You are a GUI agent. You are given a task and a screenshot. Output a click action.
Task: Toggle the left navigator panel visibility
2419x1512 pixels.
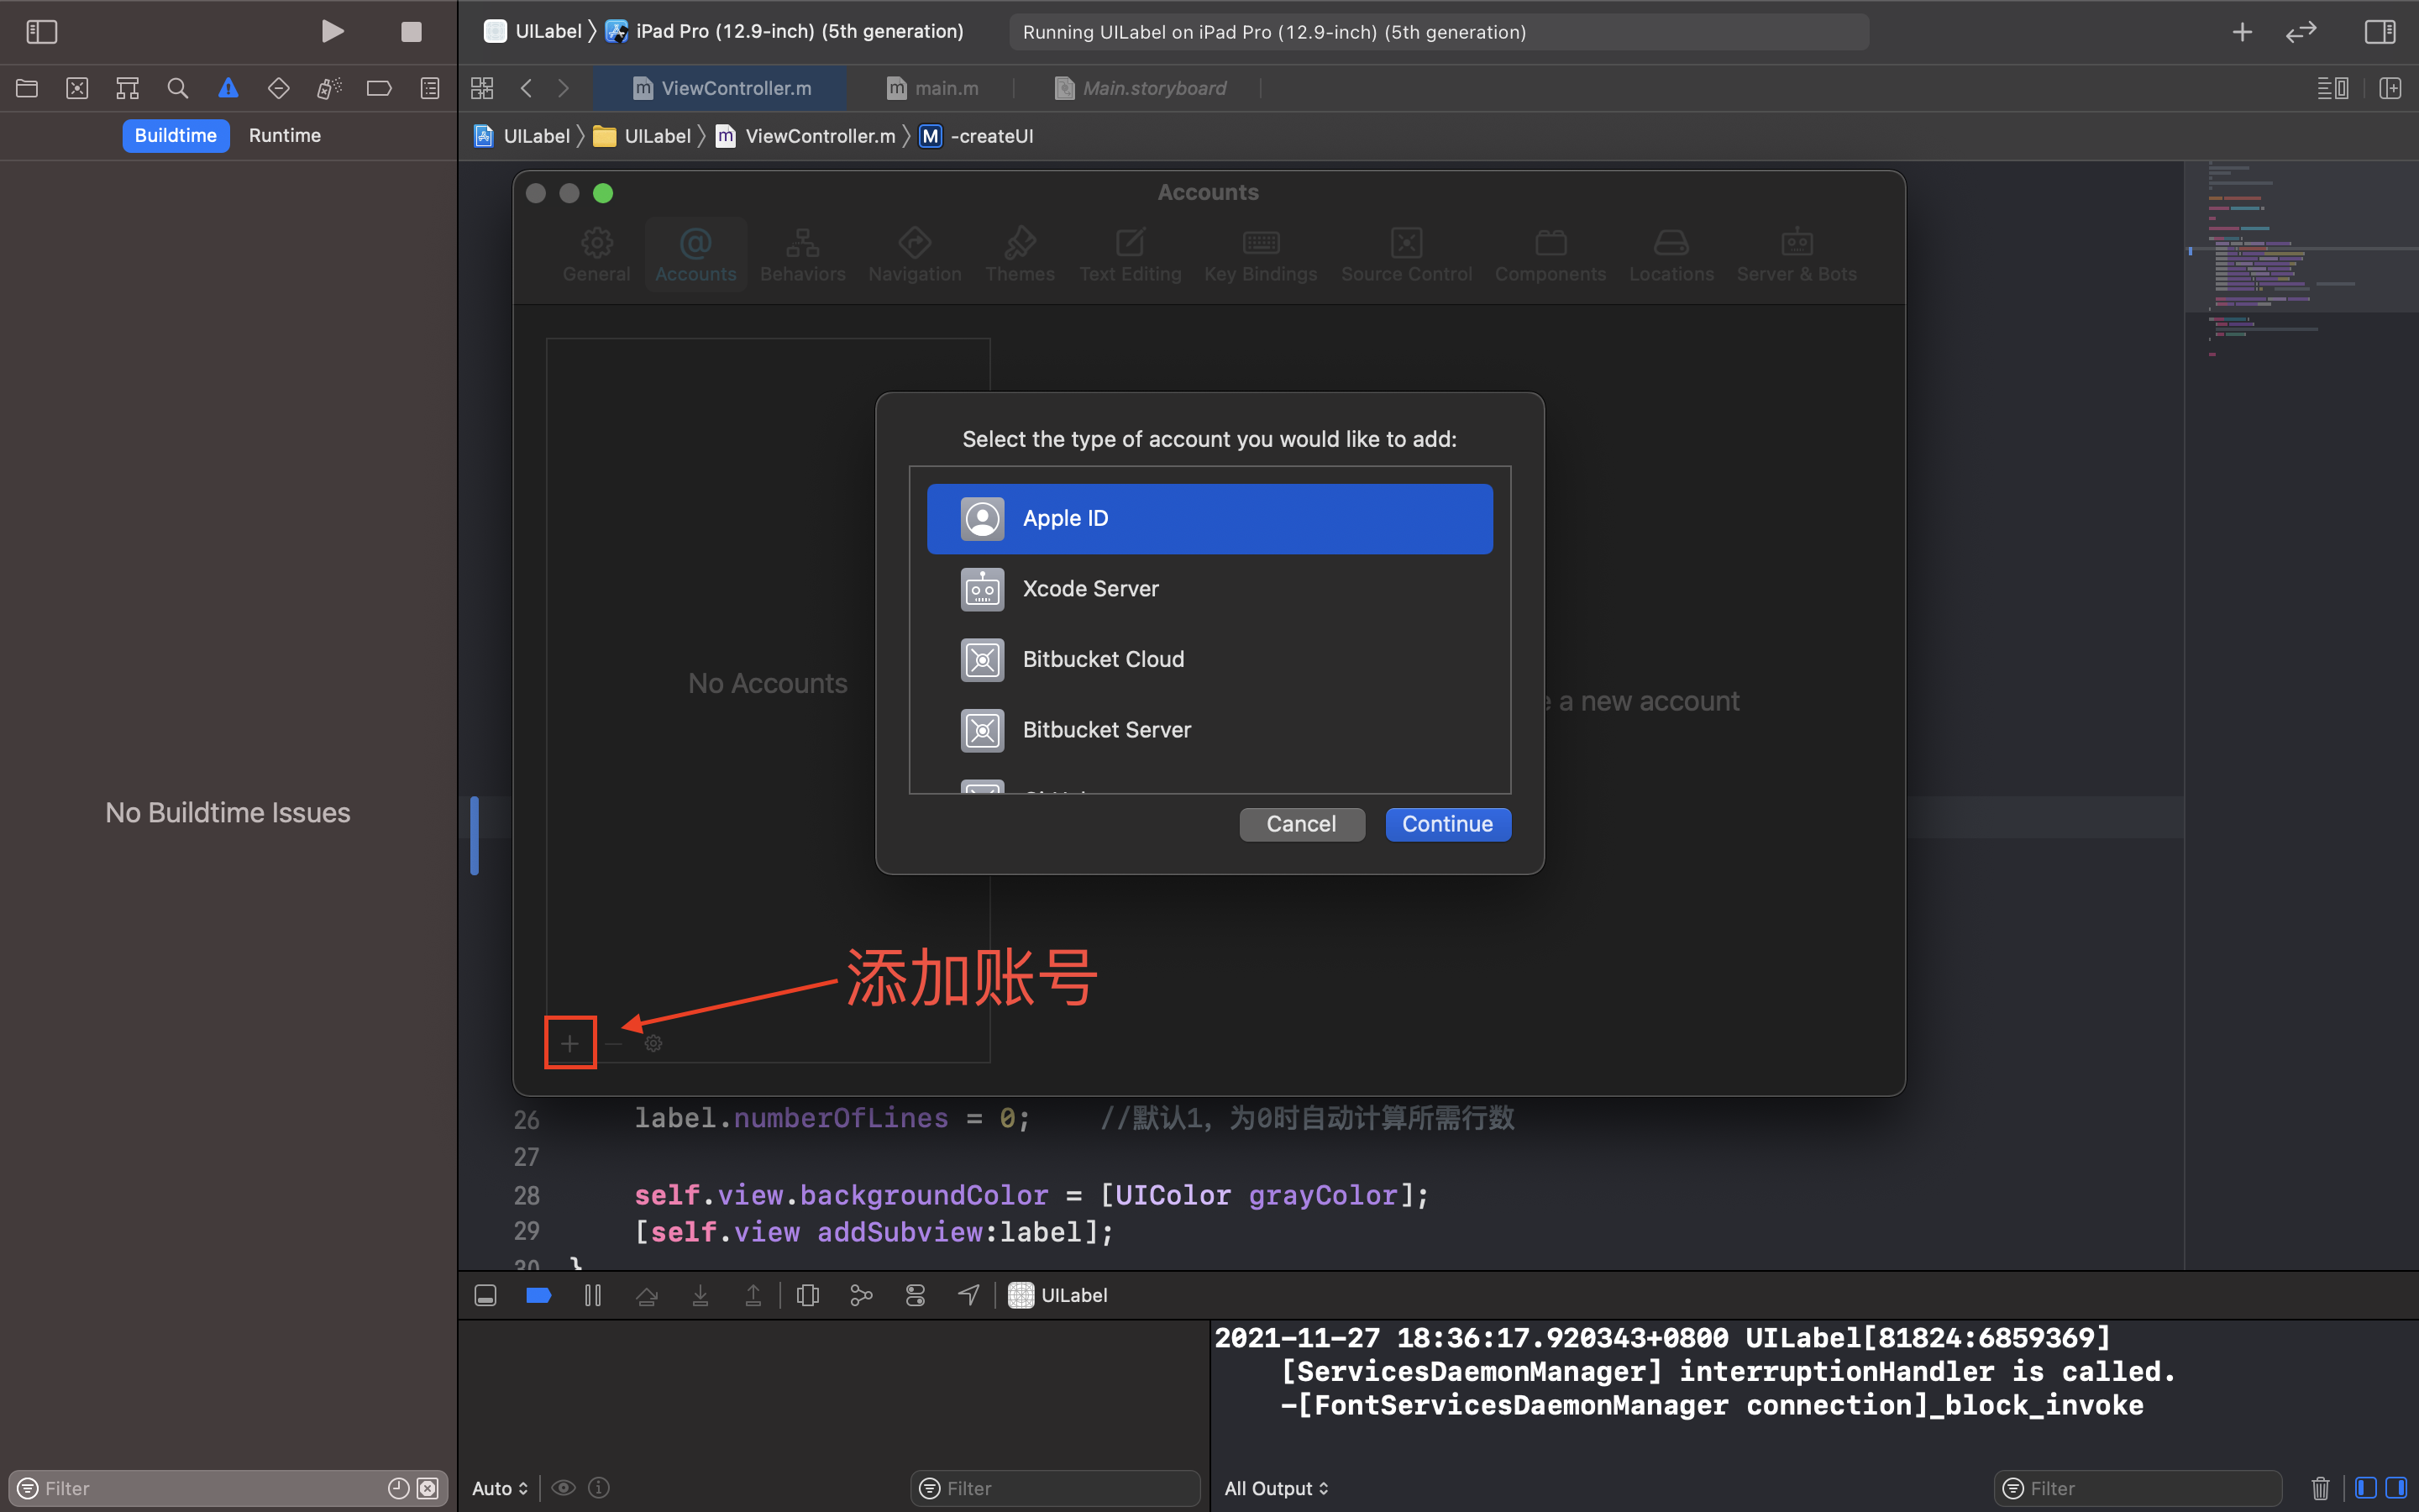click(41, 32)
